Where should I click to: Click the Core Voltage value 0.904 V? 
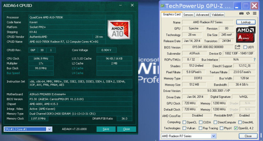[x=106, y=50]
